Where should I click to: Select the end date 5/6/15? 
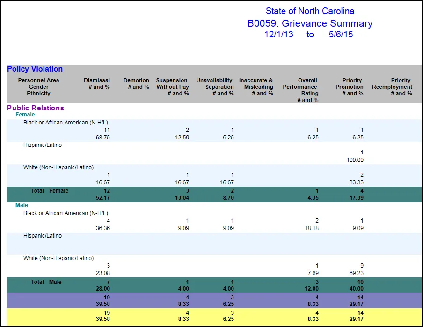click(341, 34)
